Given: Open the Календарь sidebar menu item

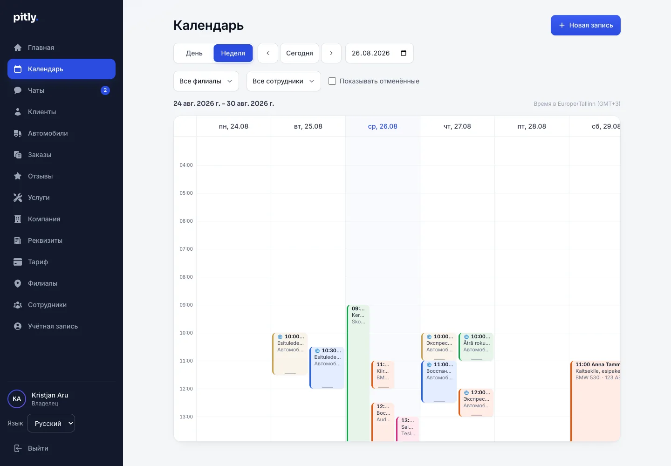Looking at the screenshot, I should (x=62, y=69).
